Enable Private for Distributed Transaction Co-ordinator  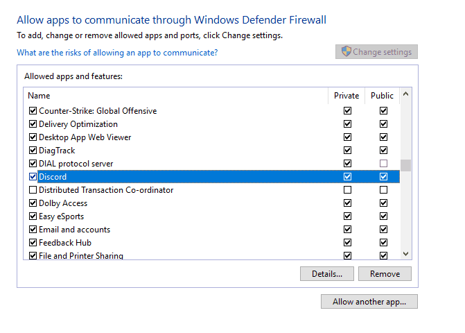click(x=348, y=189)
